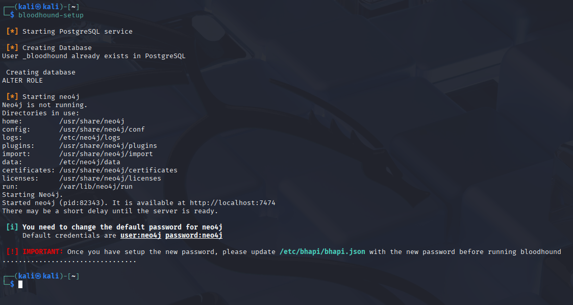This screenshot has width=573, height=305.
Task: Click the Kali symbol in the top prompt
Action: (39, 7)
